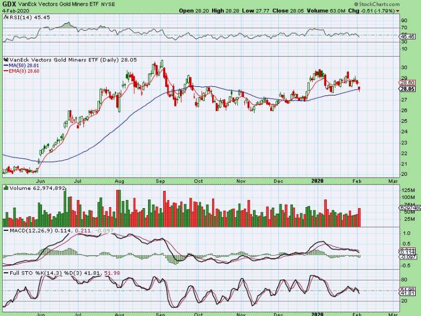Click the Jun label below the price chart

[40, 181]
